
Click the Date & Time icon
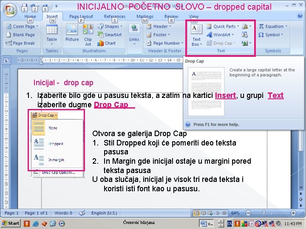coord(245,35)
